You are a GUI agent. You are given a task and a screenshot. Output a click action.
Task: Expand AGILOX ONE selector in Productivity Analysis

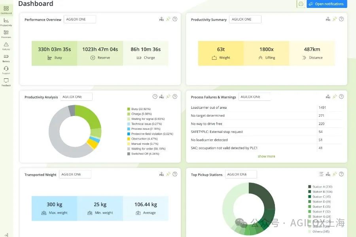point(76,97)
